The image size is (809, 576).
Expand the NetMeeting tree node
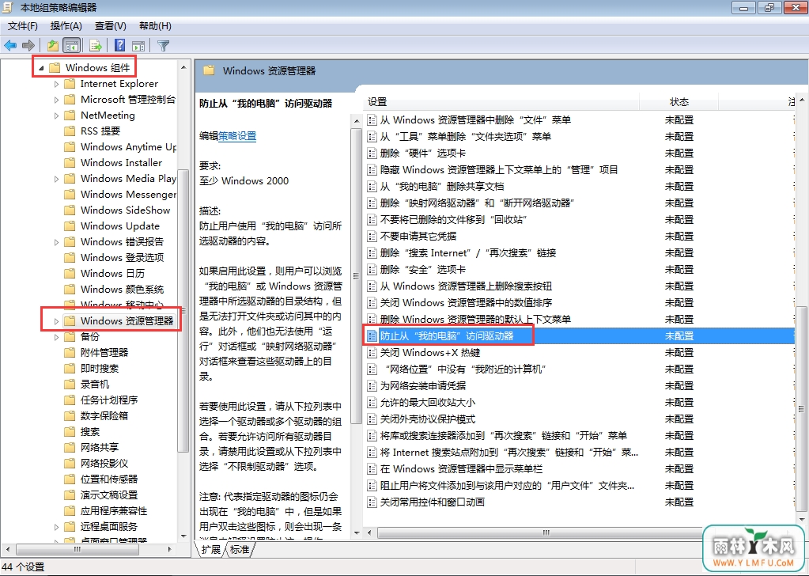click(56, 116)
